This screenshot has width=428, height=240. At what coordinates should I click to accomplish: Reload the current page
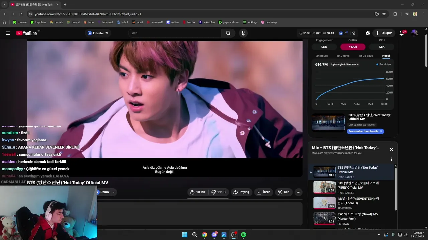pos(21,14)
